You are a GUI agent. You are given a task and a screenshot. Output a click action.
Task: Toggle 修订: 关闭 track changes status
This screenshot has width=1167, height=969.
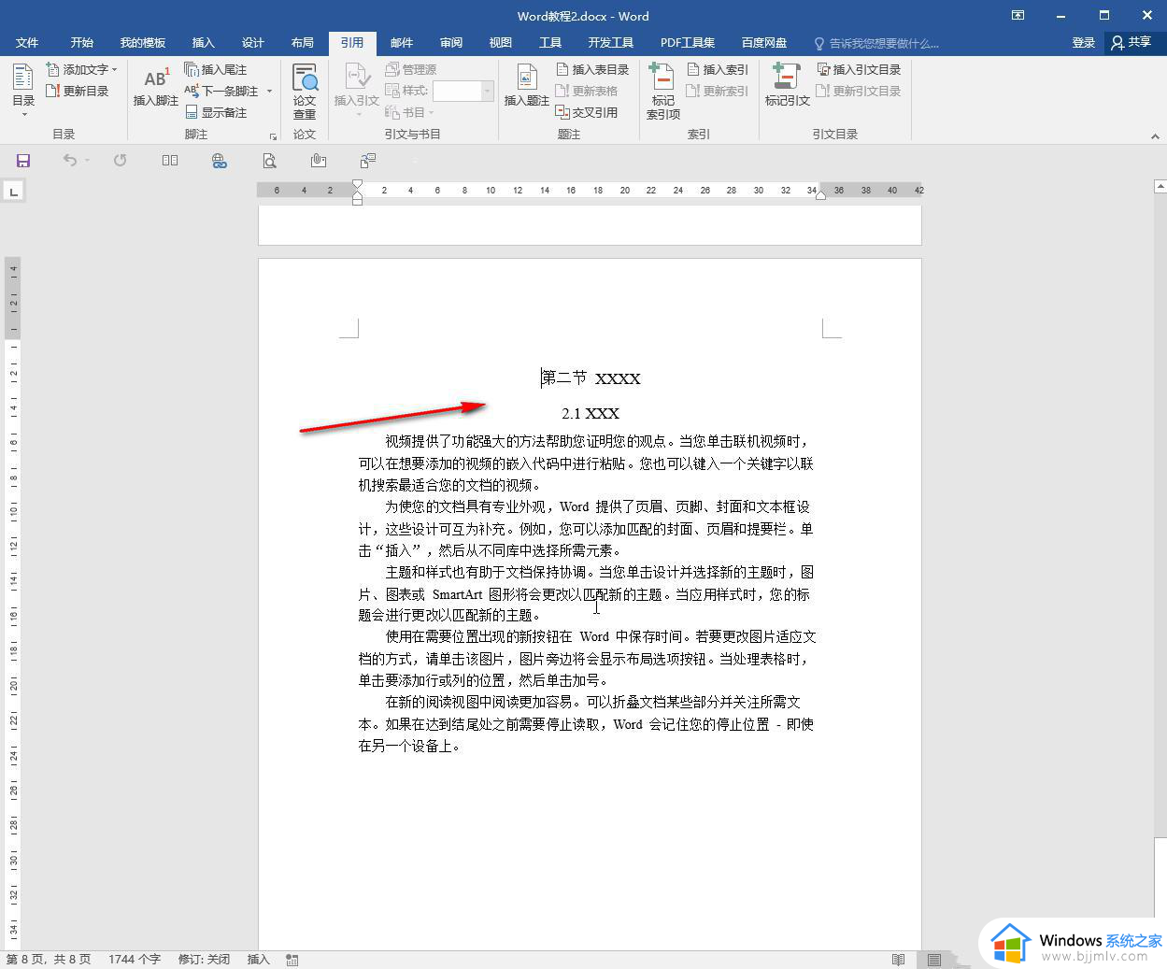204,960
